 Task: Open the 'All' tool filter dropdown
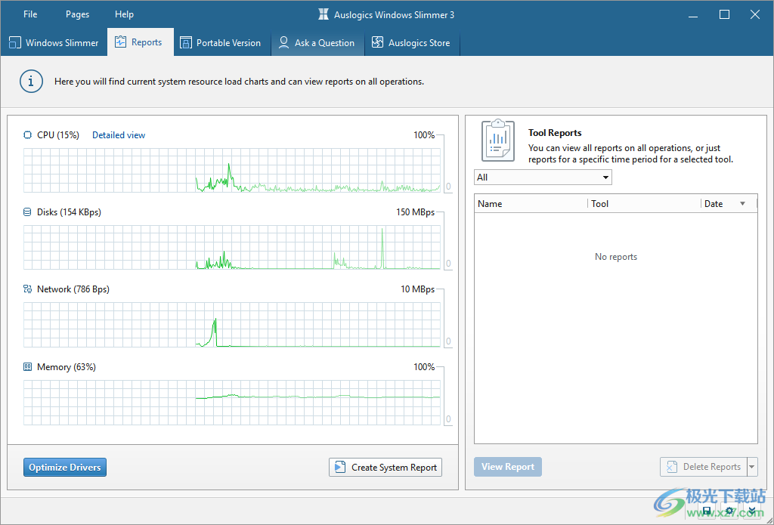pyautogui.click(x=542, y=178)
